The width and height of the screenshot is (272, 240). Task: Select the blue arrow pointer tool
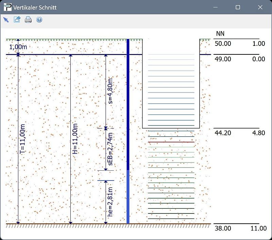(x=6, y=20)
